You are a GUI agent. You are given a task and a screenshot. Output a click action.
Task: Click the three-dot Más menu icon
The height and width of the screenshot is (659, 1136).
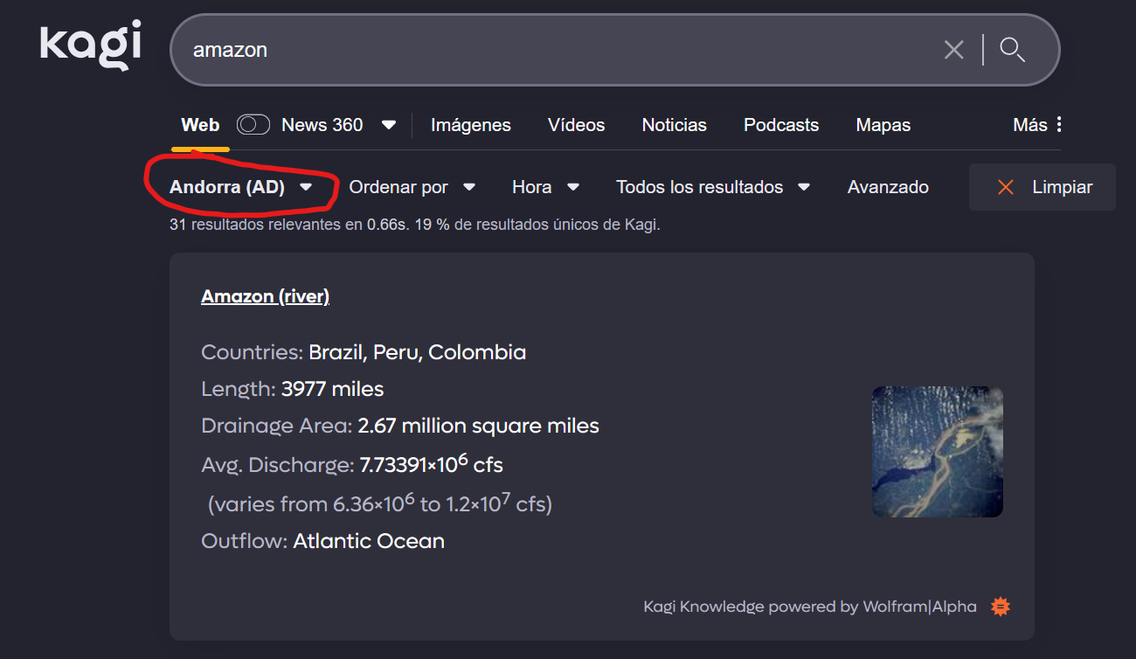pyautogui.click(x=1059, y=125)
